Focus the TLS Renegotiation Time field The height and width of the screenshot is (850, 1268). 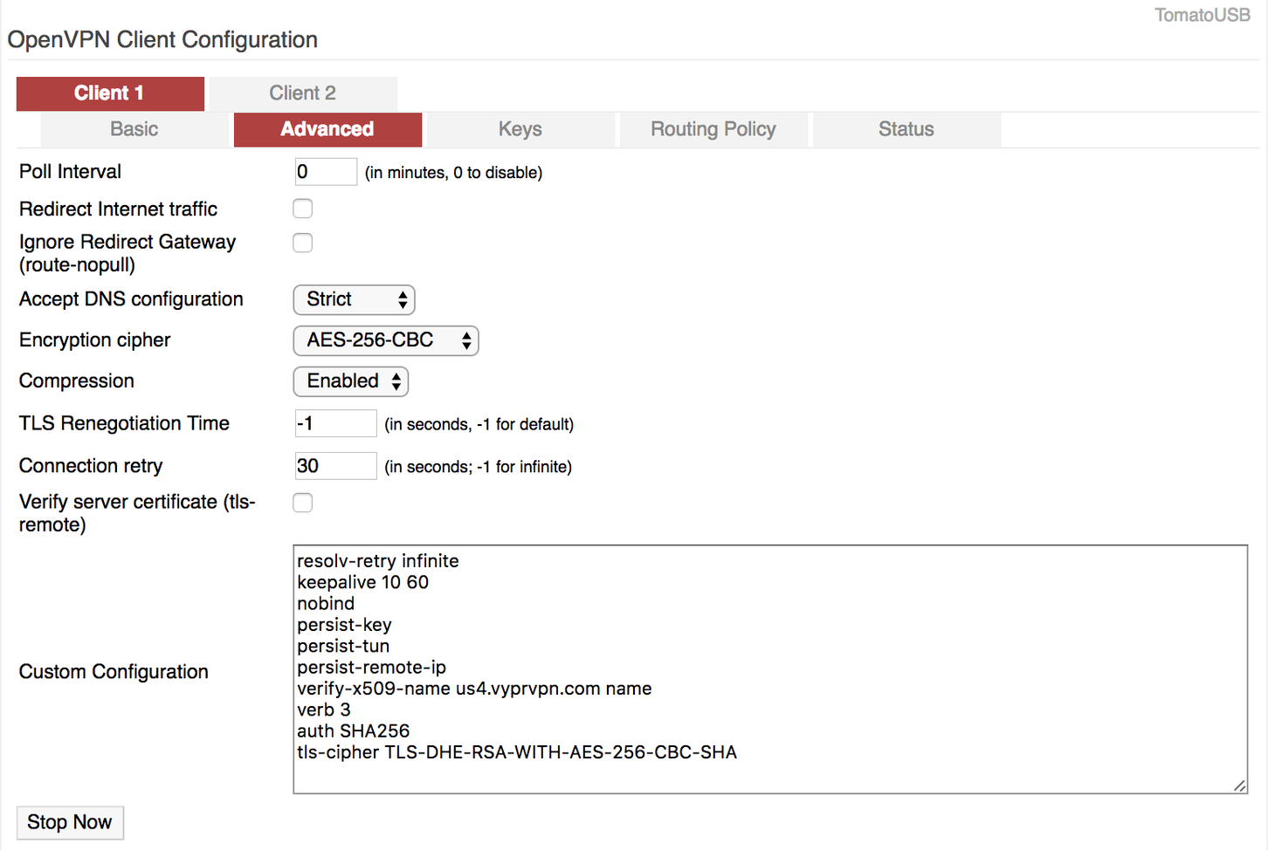335,423
